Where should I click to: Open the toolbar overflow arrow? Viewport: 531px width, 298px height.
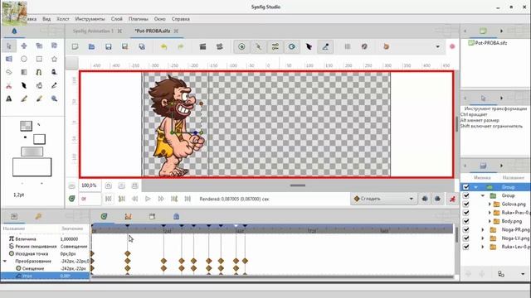click(437, 46)
